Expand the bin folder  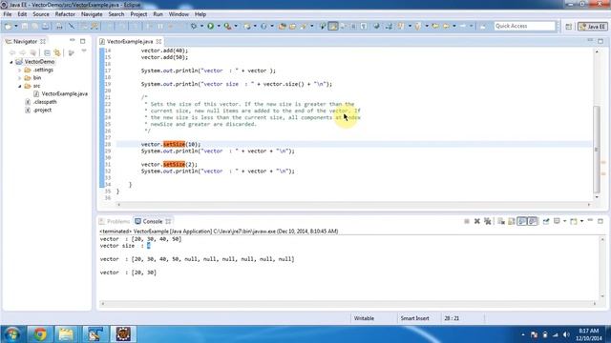point(20,78)
